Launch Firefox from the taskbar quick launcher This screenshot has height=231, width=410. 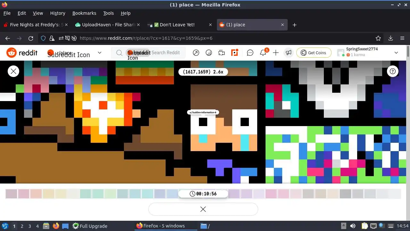click(56, 226)
